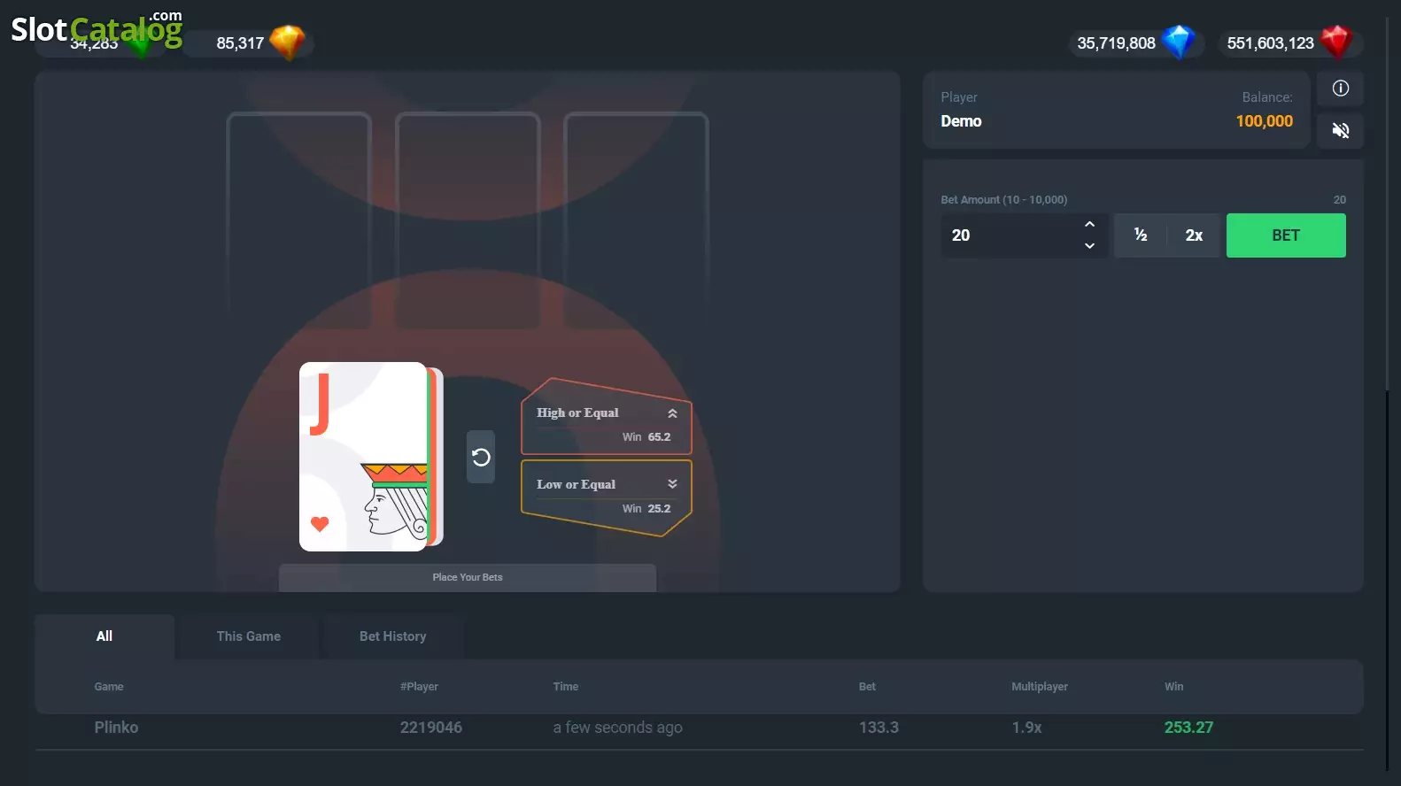Click the Demo player name
The image size is (1401, 786).
[961, 121]
